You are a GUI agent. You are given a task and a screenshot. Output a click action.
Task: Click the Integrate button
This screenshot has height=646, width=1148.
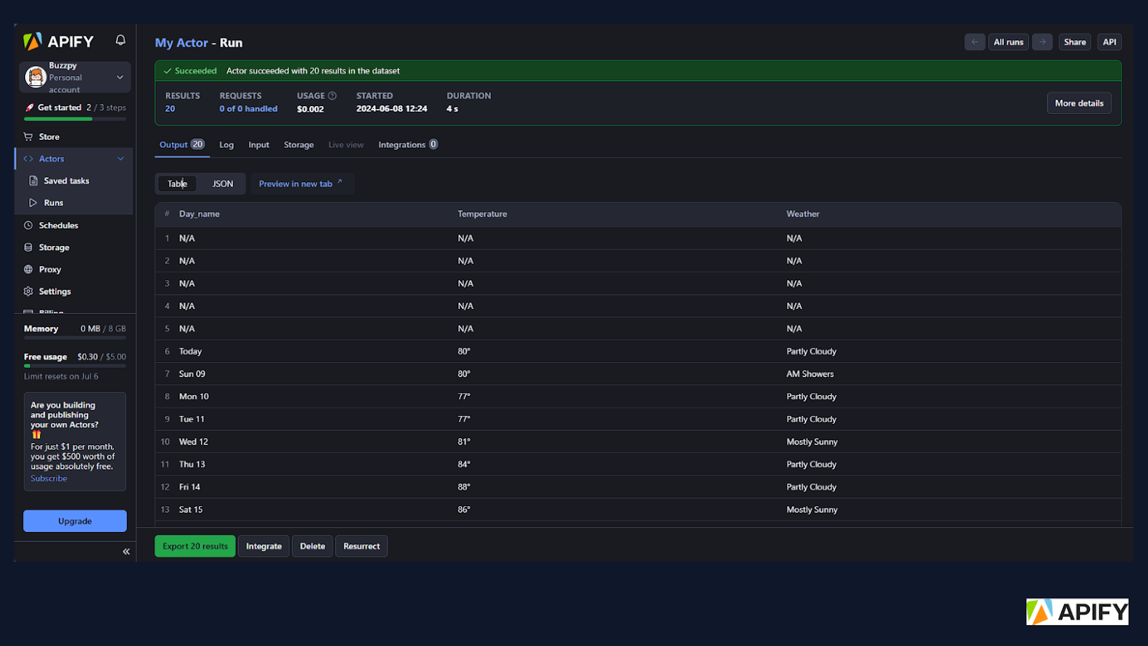point(264,546)
